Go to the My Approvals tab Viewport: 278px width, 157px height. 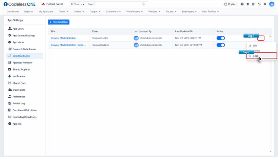click(x=46, y=12)
